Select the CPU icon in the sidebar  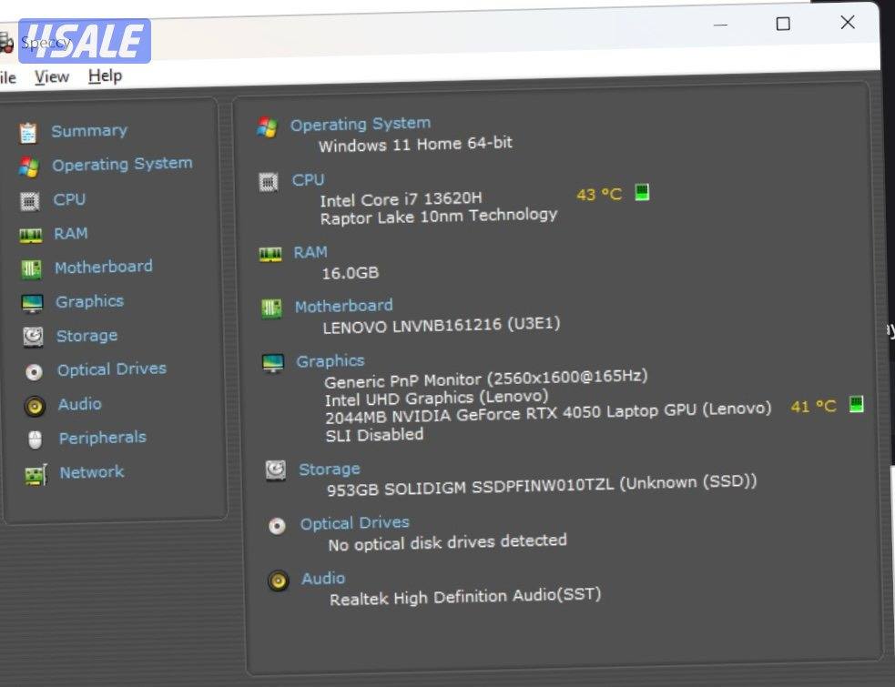point(30,199)
